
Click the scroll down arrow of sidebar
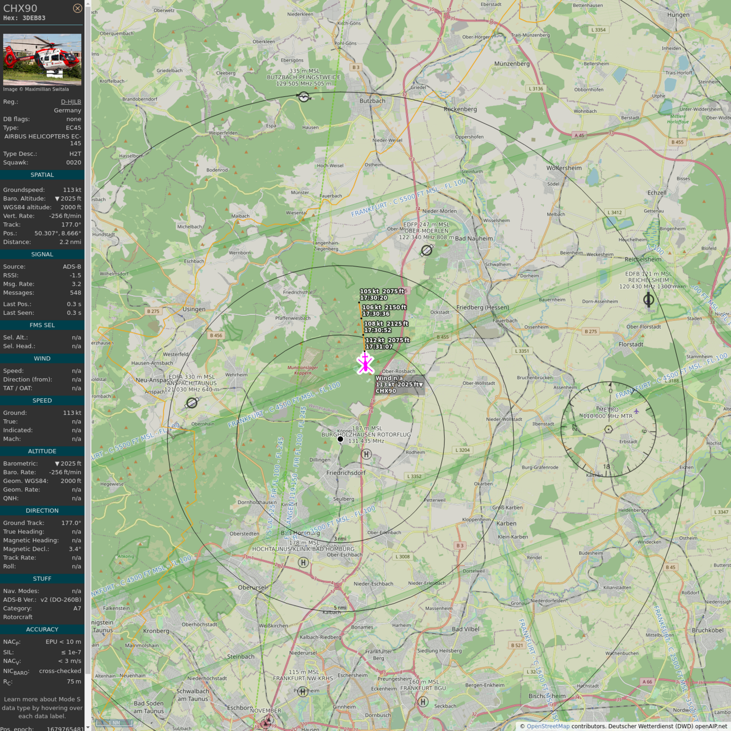click(88, 727)
